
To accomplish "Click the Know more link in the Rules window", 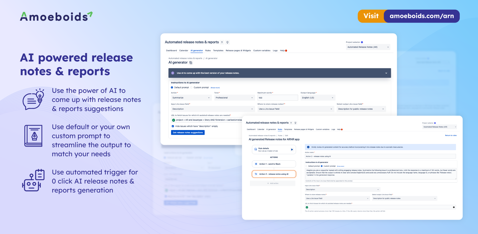I will [341, 166].
